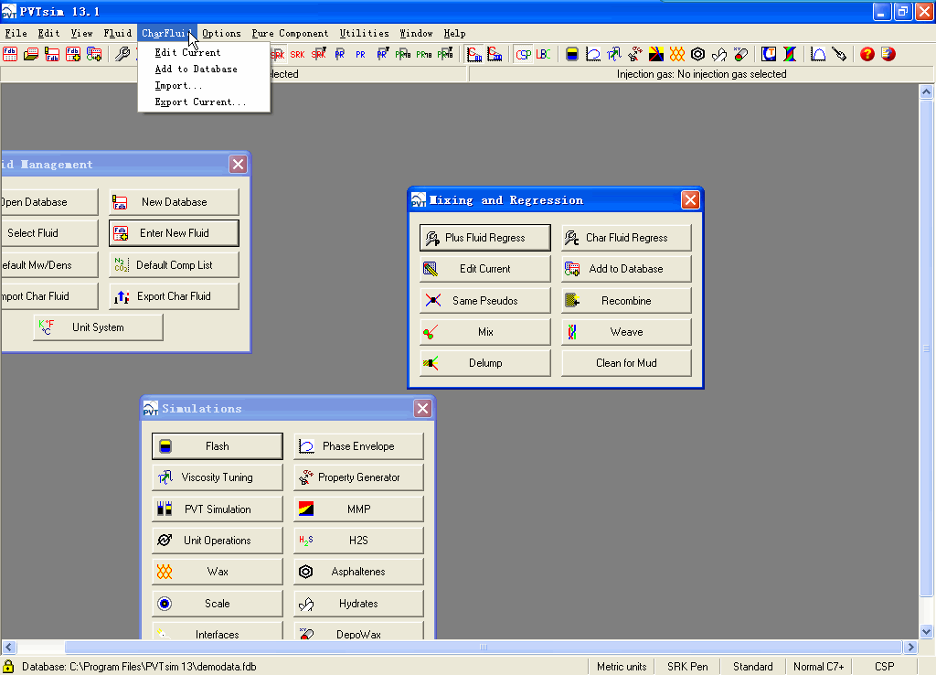Image resolution: width=936 pixels, height=675 pixels.
Task: Select the blue PR toolbar button with black marker
Action: click(x=382, y=54)
